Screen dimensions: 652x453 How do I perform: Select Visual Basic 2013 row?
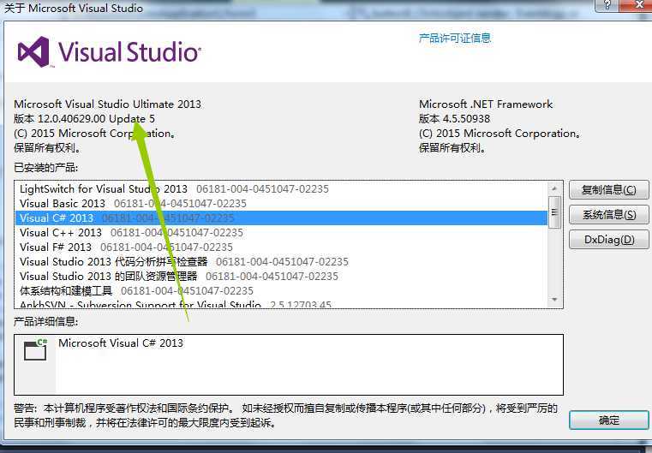(x=281, y=204)
